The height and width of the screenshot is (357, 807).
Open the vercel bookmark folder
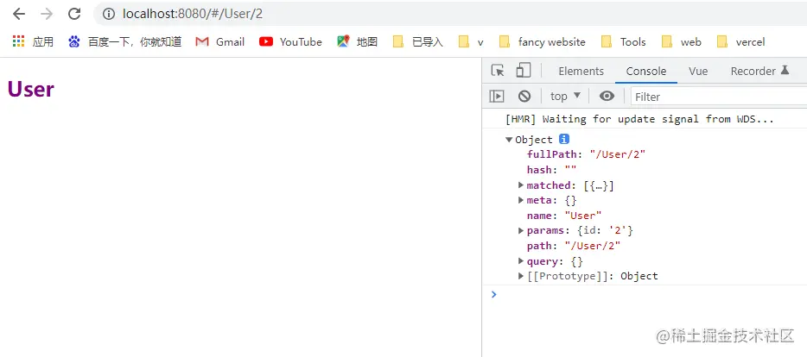pos(740,41)
